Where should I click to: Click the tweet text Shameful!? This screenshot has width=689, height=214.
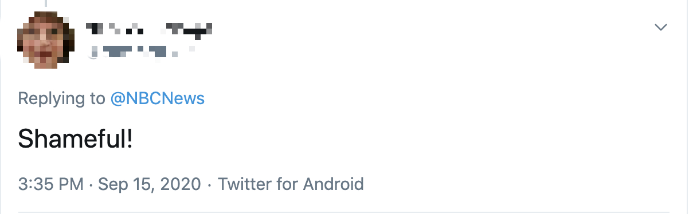point(76,138)
